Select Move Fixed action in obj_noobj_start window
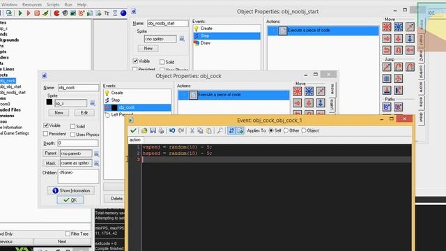 387,27
